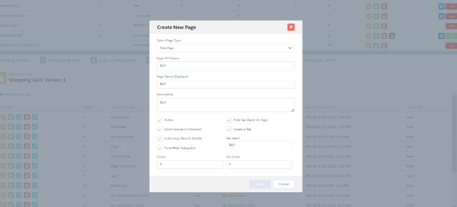
Task: Switch to the Login Configuration tab
Action: pos(113,60)
